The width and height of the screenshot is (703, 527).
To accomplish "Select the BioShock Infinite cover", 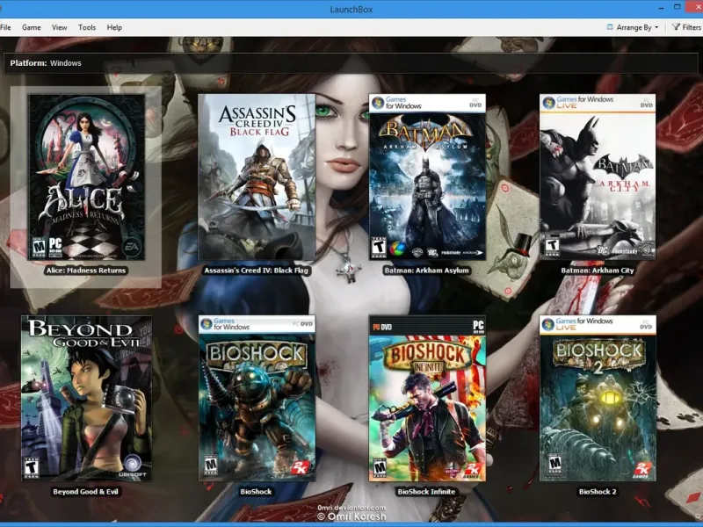I will 427,399.
